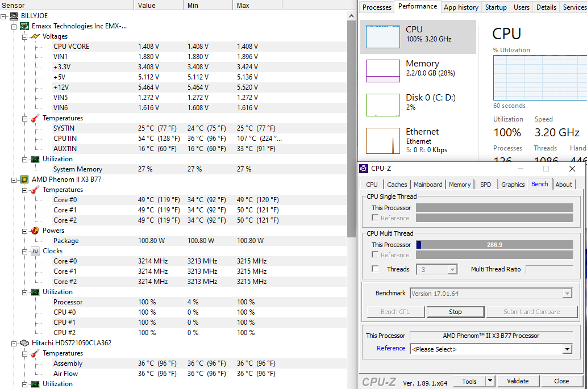Screen dimensions: 587x389
Task: Switch to Caches tab in CPU-Z
Action: tap(397, 185)
